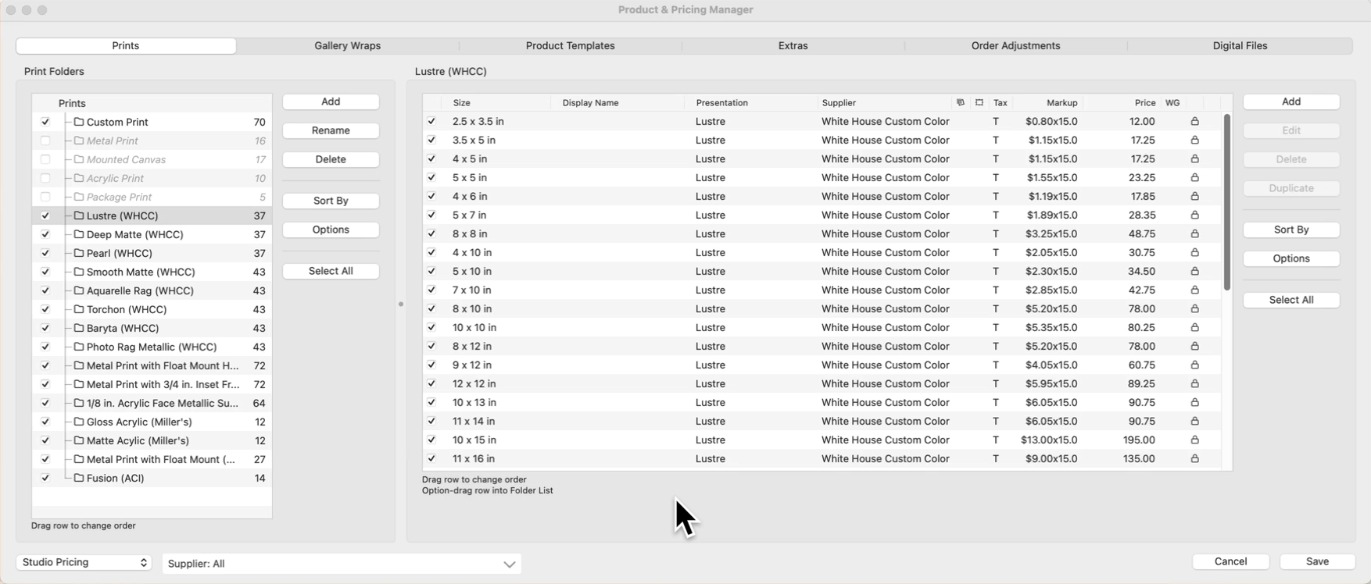Click the lock icon for 2.5 x 3.5 in
The height and width of the screenshot is (584, 1371).
(1194, 121)
